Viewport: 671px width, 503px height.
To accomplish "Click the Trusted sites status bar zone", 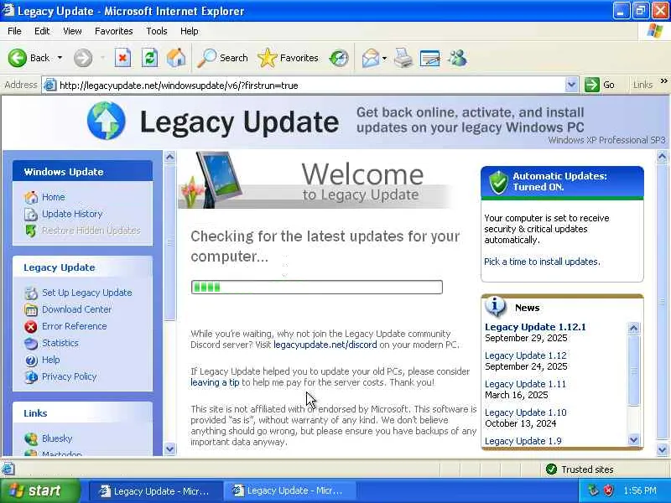I will click(x=580, y=469).
